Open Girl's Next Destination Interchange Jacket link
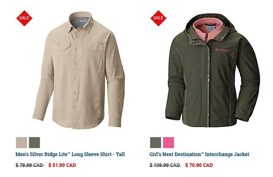This screenshot has height=177, width=273. click(199, 154)
